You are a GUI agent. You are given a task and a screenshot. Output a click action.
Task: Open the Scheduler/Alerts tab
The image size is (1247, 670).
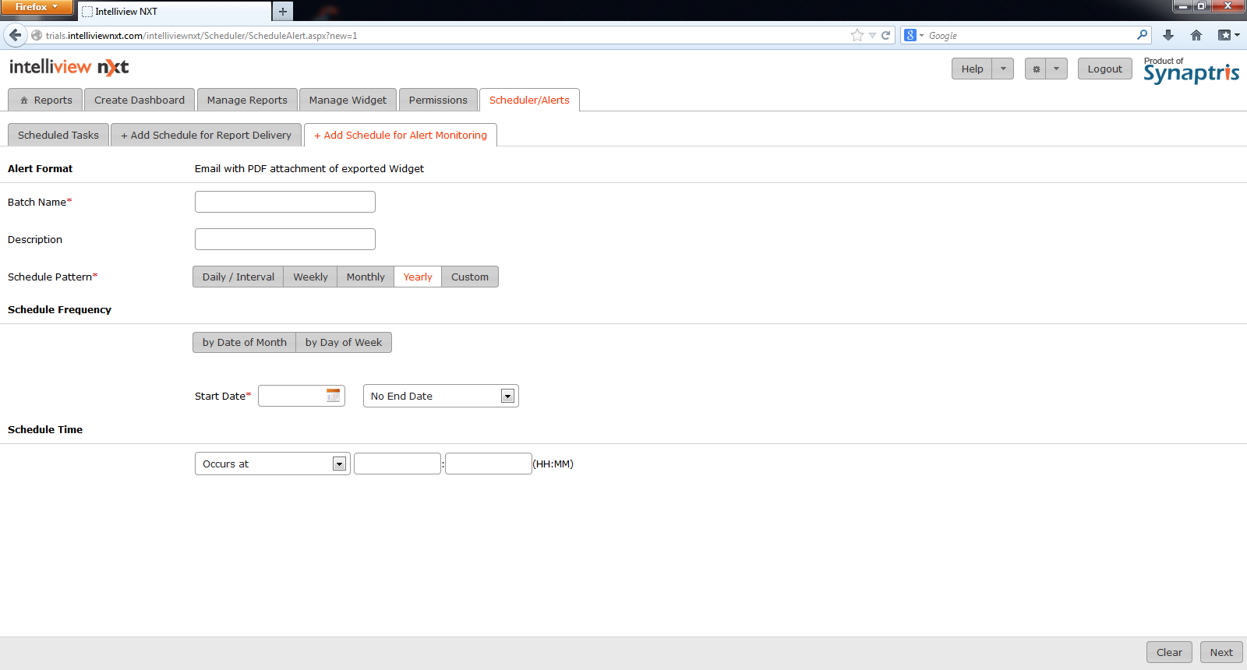(x=529, y=100)
